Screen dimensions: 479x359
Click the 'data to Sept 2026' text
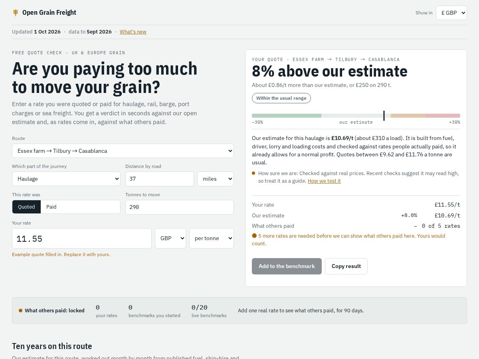click(x=90, y=32)
